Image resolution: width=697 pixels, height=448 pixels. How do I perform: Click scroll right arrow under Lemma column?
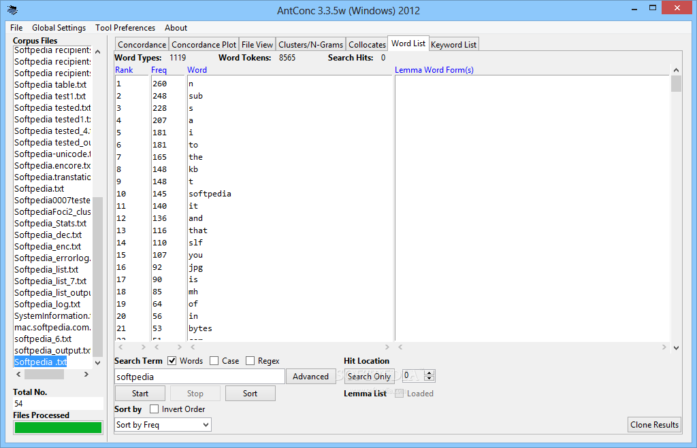tap(664, 347)
